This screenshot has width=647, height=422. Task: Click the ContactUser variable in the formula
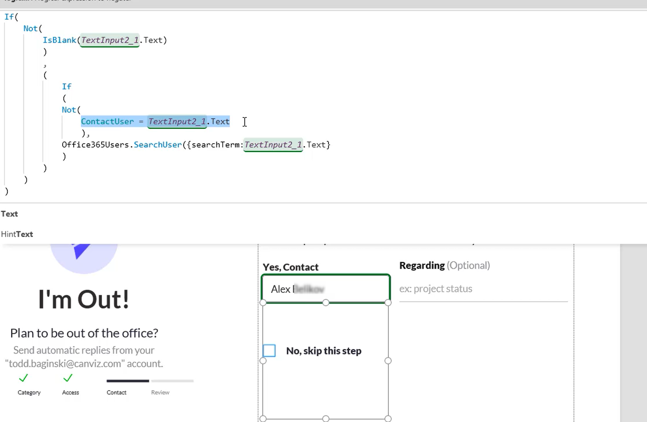107,122
